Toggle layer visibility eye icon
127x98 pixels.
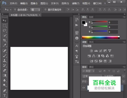pos(84,88)
